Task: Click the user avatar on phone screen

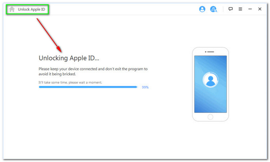Action: (x=210, y=80)
